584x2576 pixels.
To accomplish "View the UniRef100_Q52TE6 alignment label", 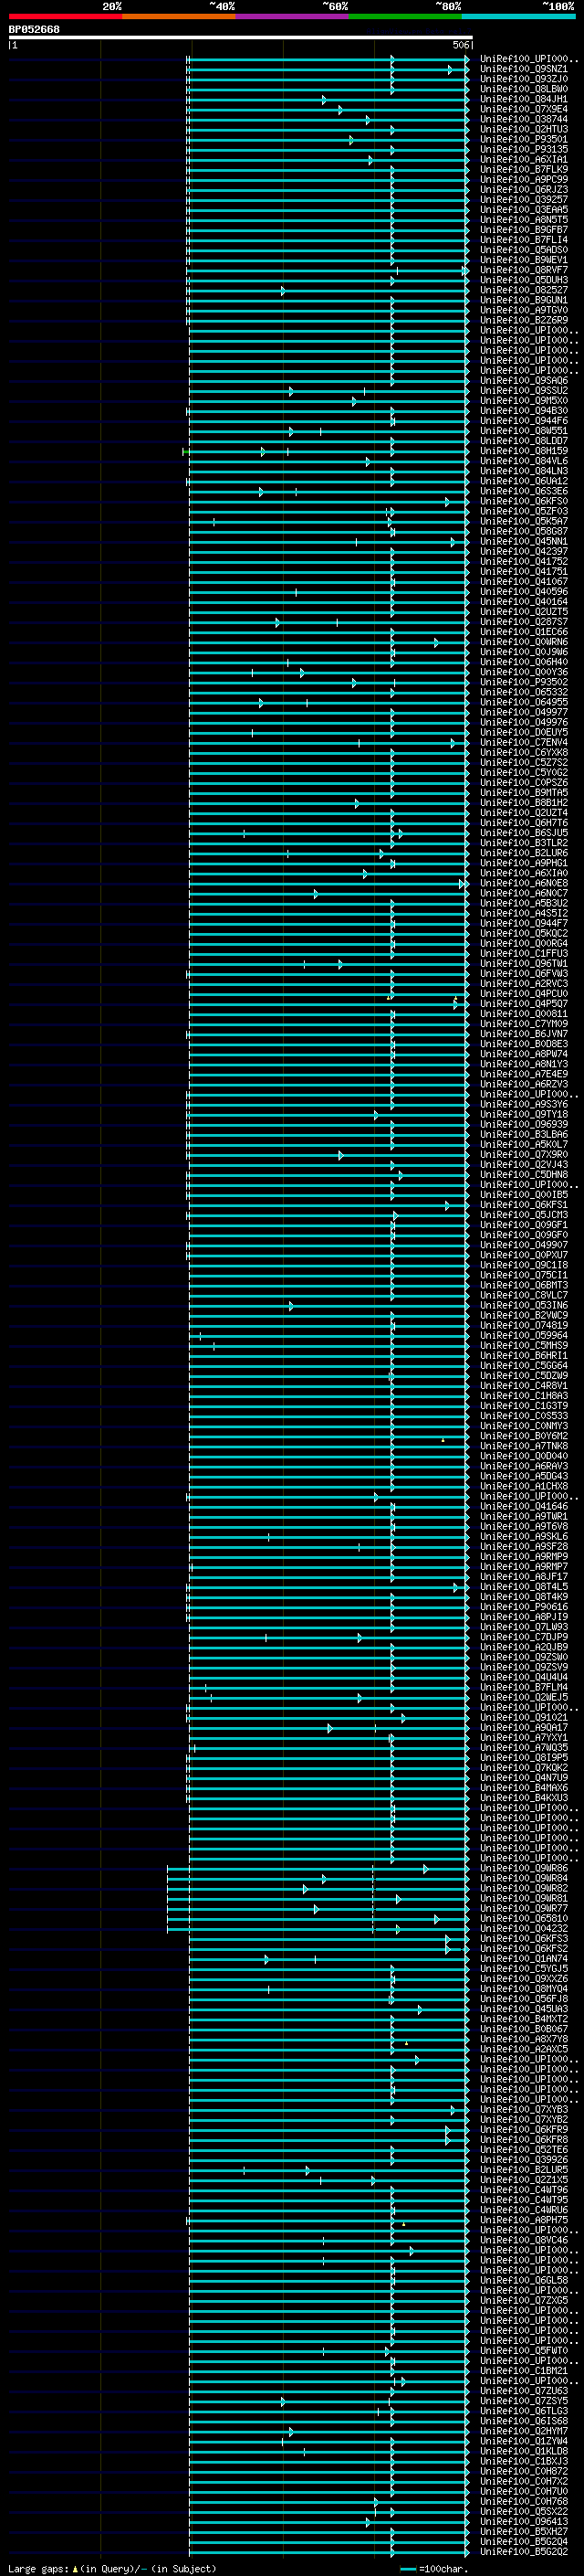I will pos(524,2150).
